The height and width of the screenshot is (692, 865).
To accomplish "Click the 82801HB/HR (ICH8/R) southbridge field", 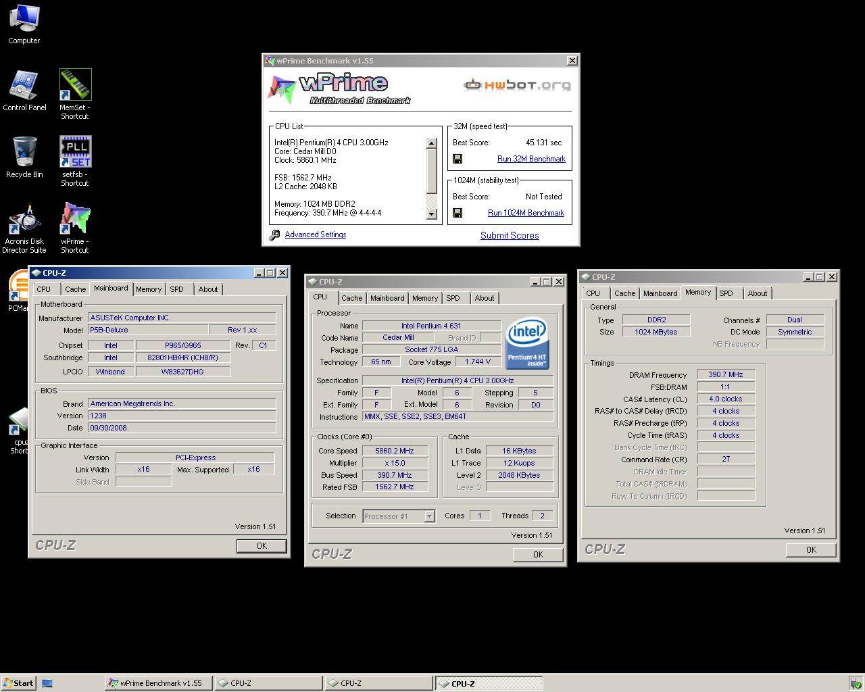I will (182, 357).
